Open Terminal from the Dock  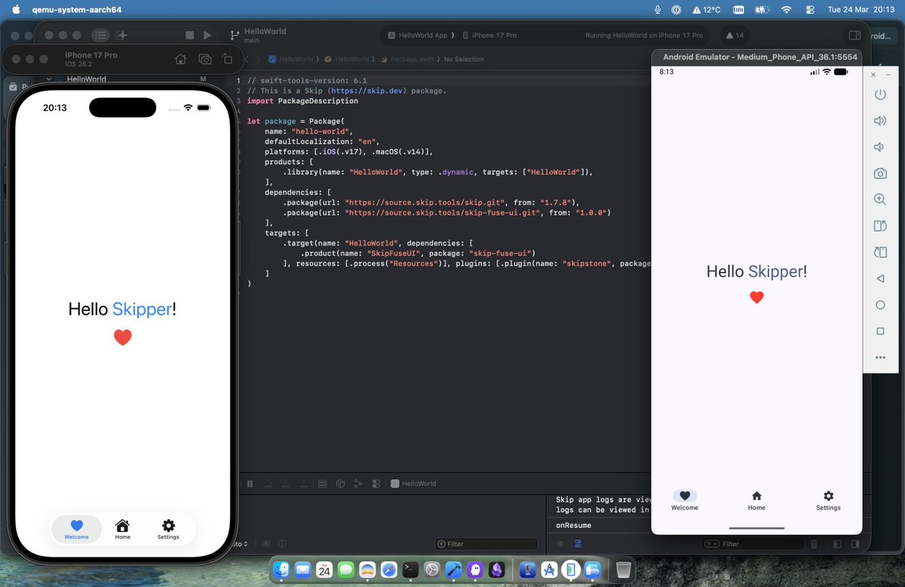click(x=410, y=570)
